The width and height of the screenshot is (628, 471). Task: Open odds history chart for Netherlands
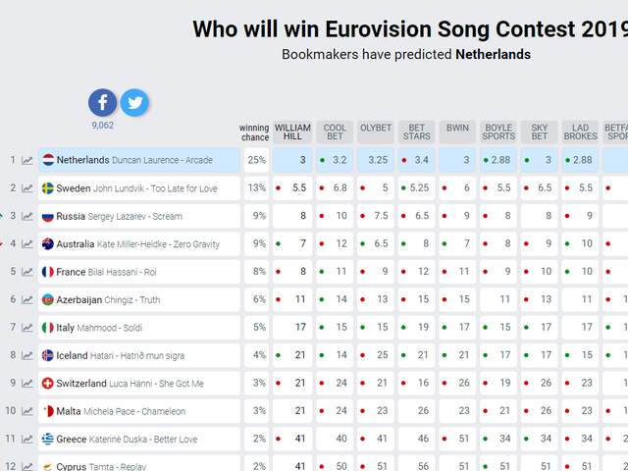click(27, 160)
